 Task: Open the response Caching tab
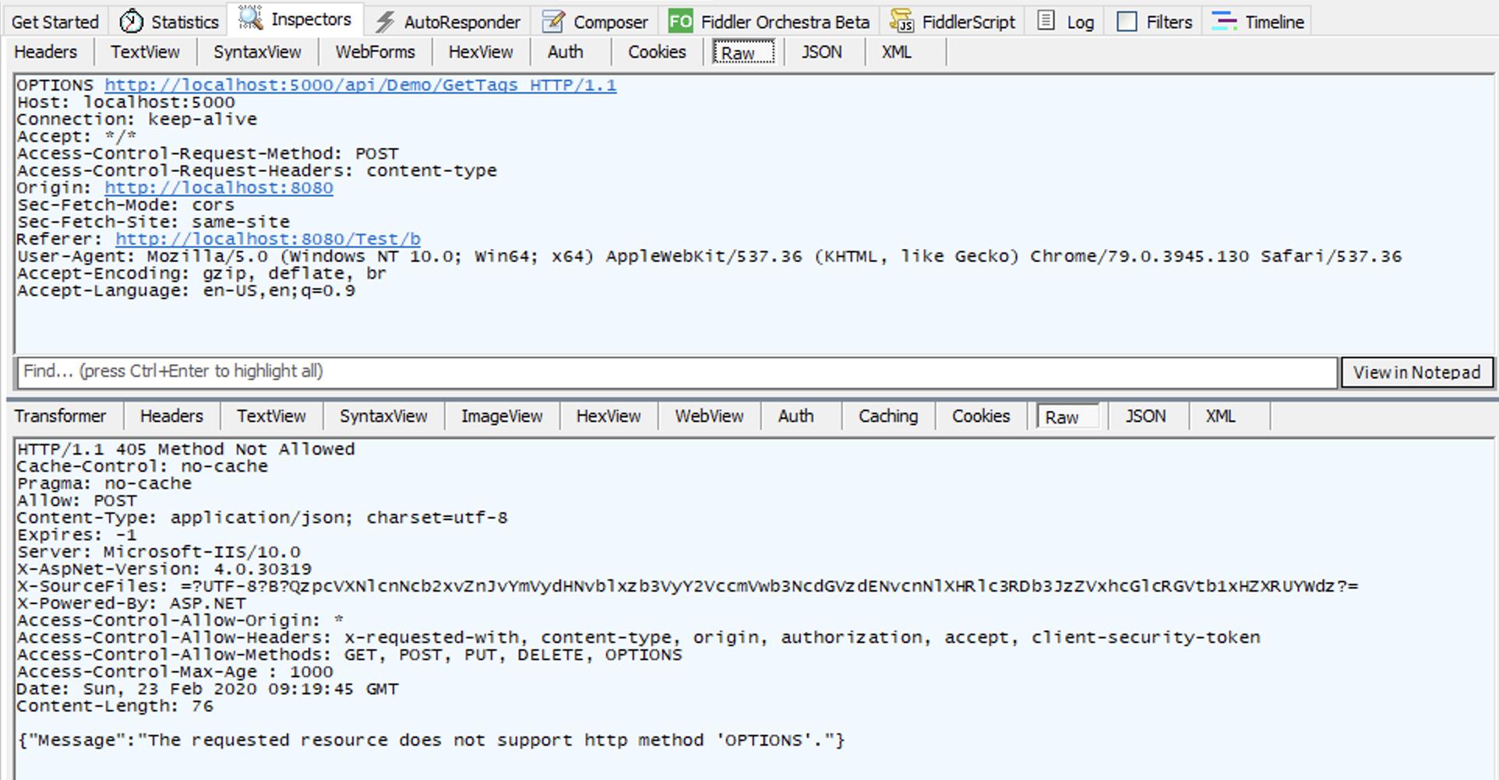[x=888, y=416]
